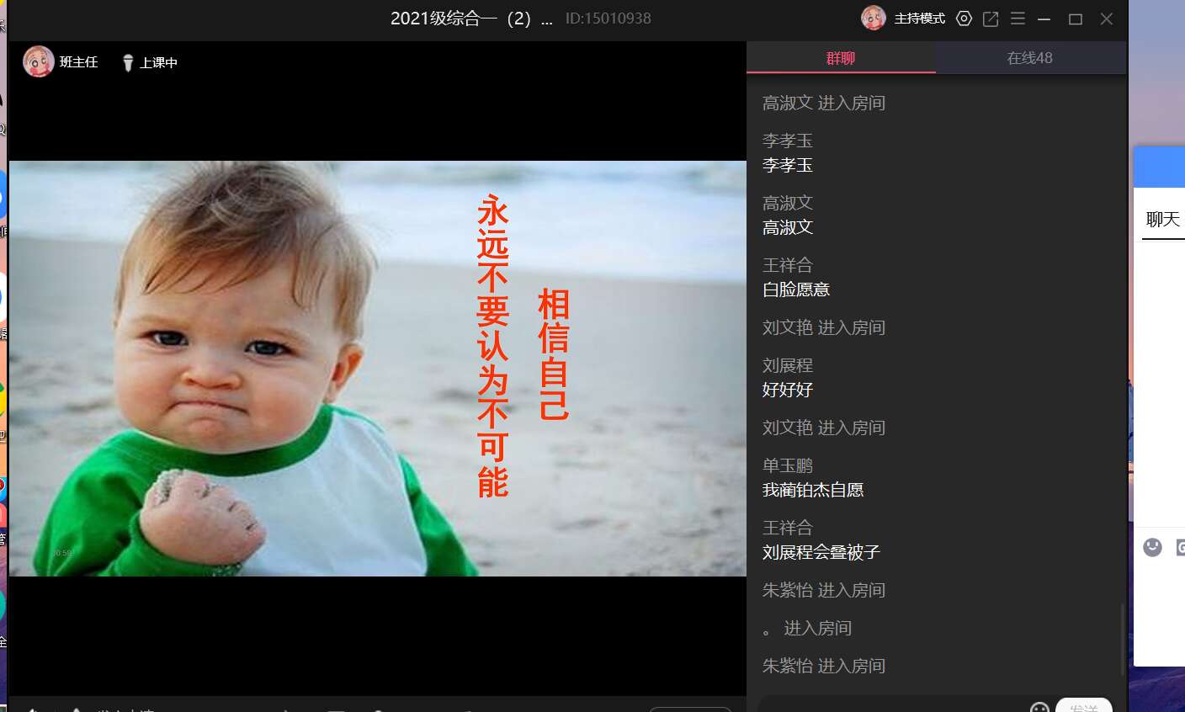Open the 主持模式 host mode selector

tap(919, 19)
